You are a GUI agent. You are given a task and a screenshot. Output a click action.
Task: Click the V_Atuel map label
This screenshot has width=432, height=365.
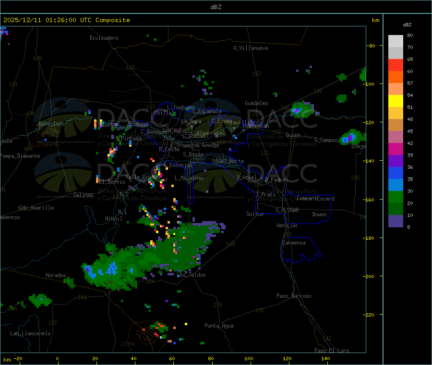coord(247,177)
